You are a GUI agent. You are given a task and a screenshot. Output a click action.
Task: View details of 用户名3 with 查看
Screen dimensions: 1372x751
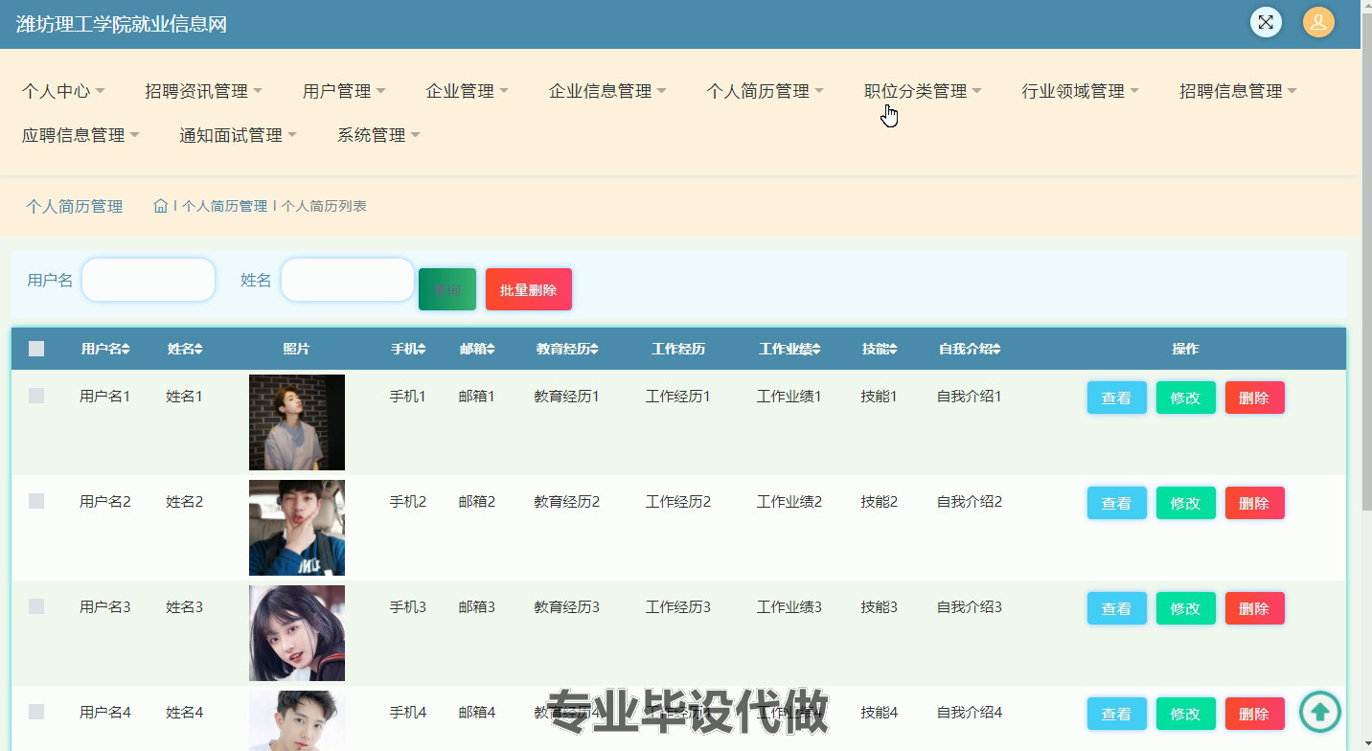1116,608
